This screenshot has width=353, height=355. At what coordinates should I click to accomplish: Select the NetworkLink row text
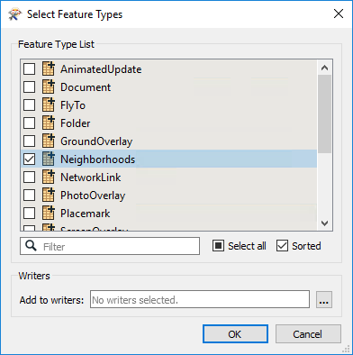pos(91,177)
